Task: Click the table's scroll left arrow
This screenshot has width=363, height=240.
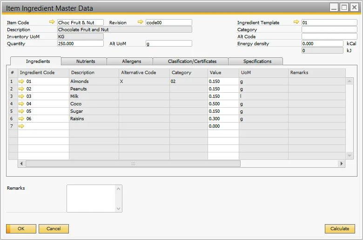Action: coord(21,164)
